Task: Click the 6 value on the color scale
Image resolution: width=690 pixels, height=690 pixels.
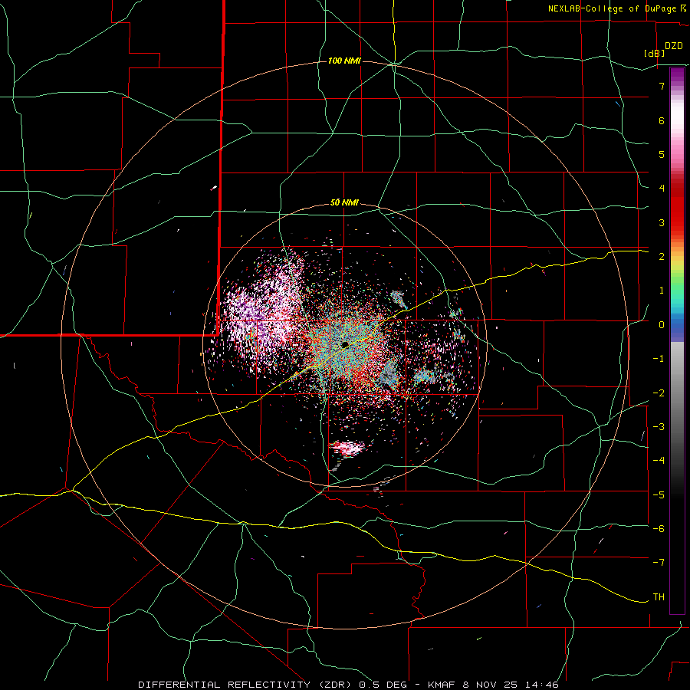Action: [x=662, y=120]
